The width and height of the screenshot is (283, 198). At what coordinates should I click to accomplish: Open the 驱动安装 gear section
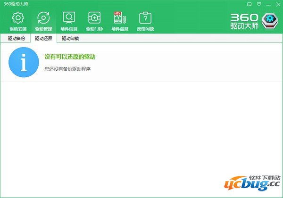point(18,21)
